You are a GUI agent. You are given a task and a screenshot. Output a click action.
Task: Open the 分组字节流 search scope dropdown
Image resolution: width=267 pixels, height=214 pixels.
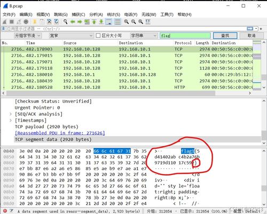(x=28, y=36)
